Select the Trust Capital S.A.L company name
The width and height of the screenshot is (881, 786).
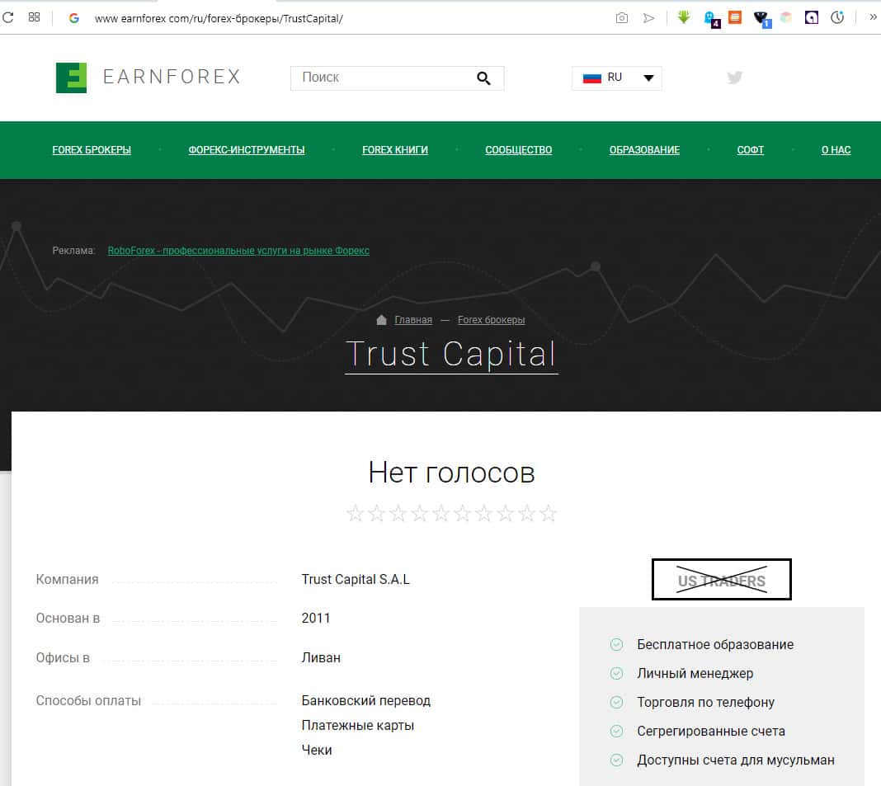[356, 579]
